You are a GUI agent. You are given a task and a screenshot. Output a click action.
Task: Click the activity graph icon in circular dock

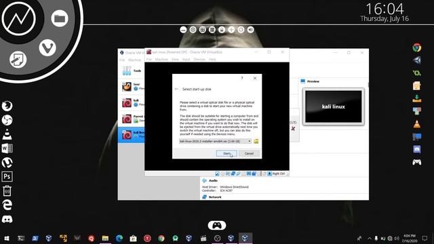(x=19, y=18)
